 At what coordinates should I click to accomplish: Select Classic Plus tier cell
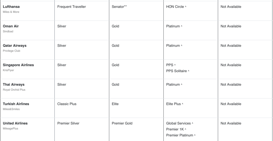pyautogui.click(x=67, y=104)
